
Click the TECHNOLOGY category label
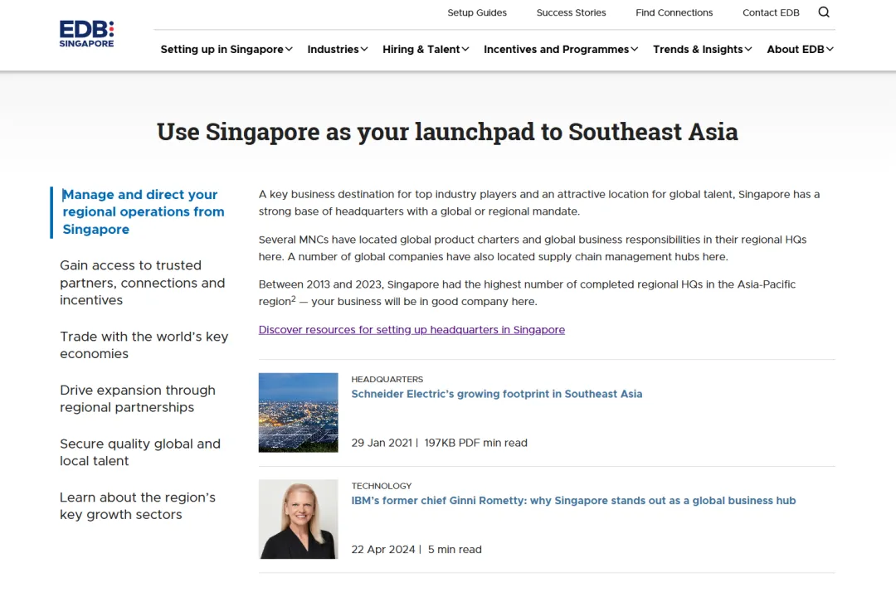point(381,486)
